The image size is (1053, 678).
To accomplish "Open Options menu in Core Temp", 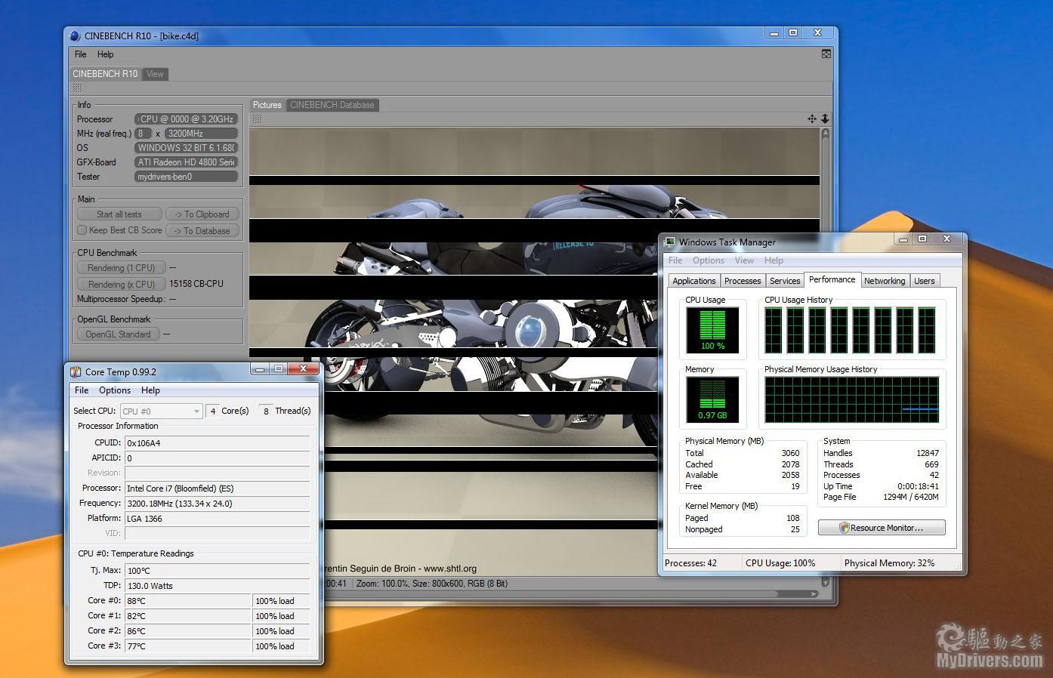I will (x=115, y=390).
